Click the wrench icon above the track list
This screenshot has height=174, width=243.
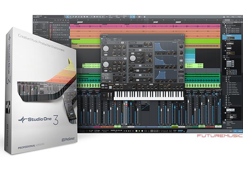tap(55, 20)
